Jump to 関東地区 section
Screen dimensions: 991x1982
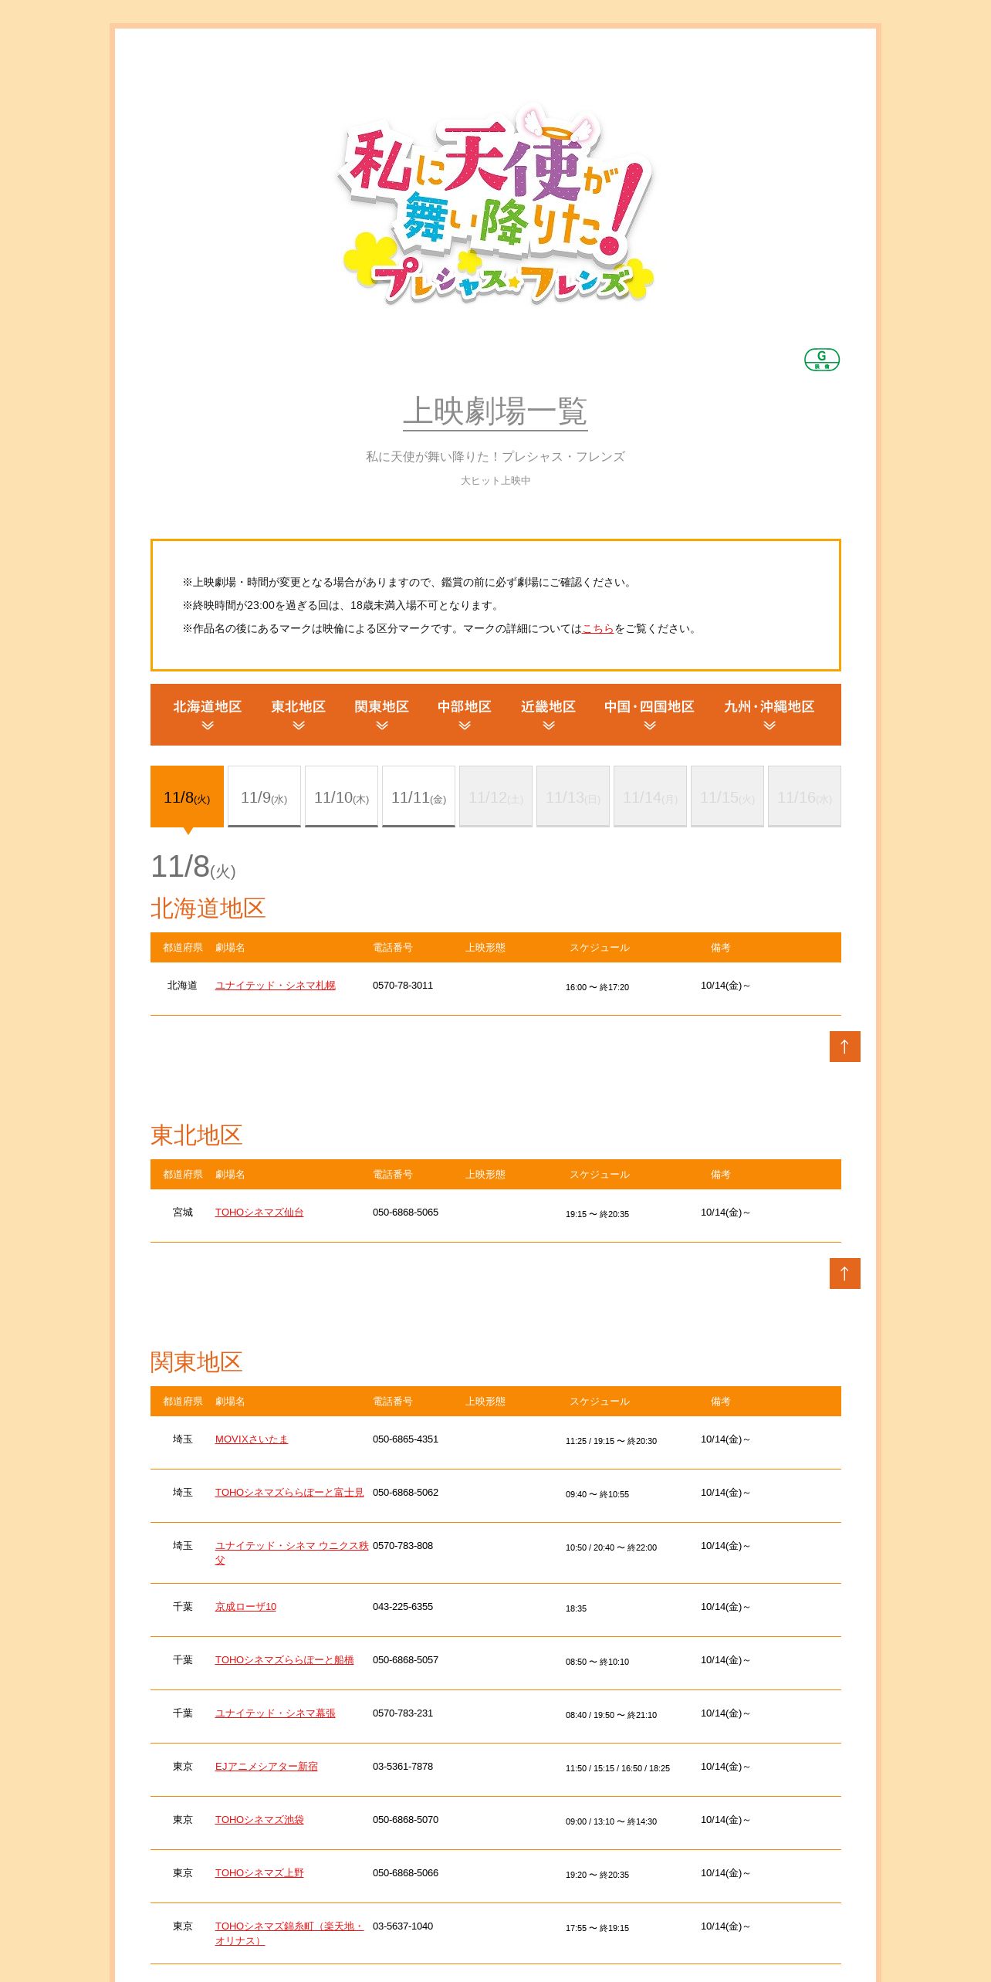pyautogui.click(x=382, y=715)
